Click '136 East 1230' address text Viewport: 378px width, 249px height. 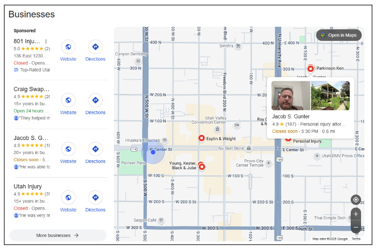pyautogui.click(x=30, y=56)
